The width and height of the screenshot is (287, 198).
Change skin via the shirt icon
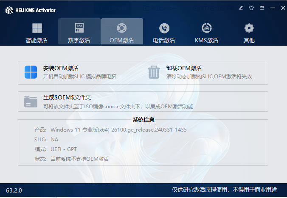(251, 8)
